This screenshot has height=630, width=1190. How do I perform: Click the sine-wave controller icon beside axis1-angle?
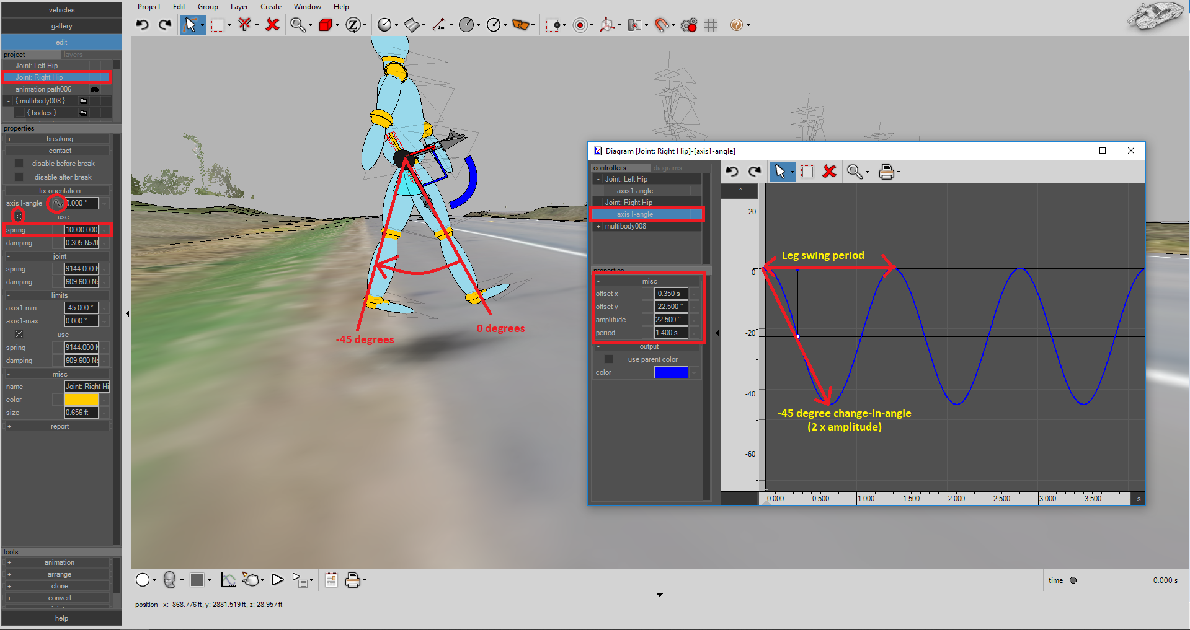tap(57, 203)
